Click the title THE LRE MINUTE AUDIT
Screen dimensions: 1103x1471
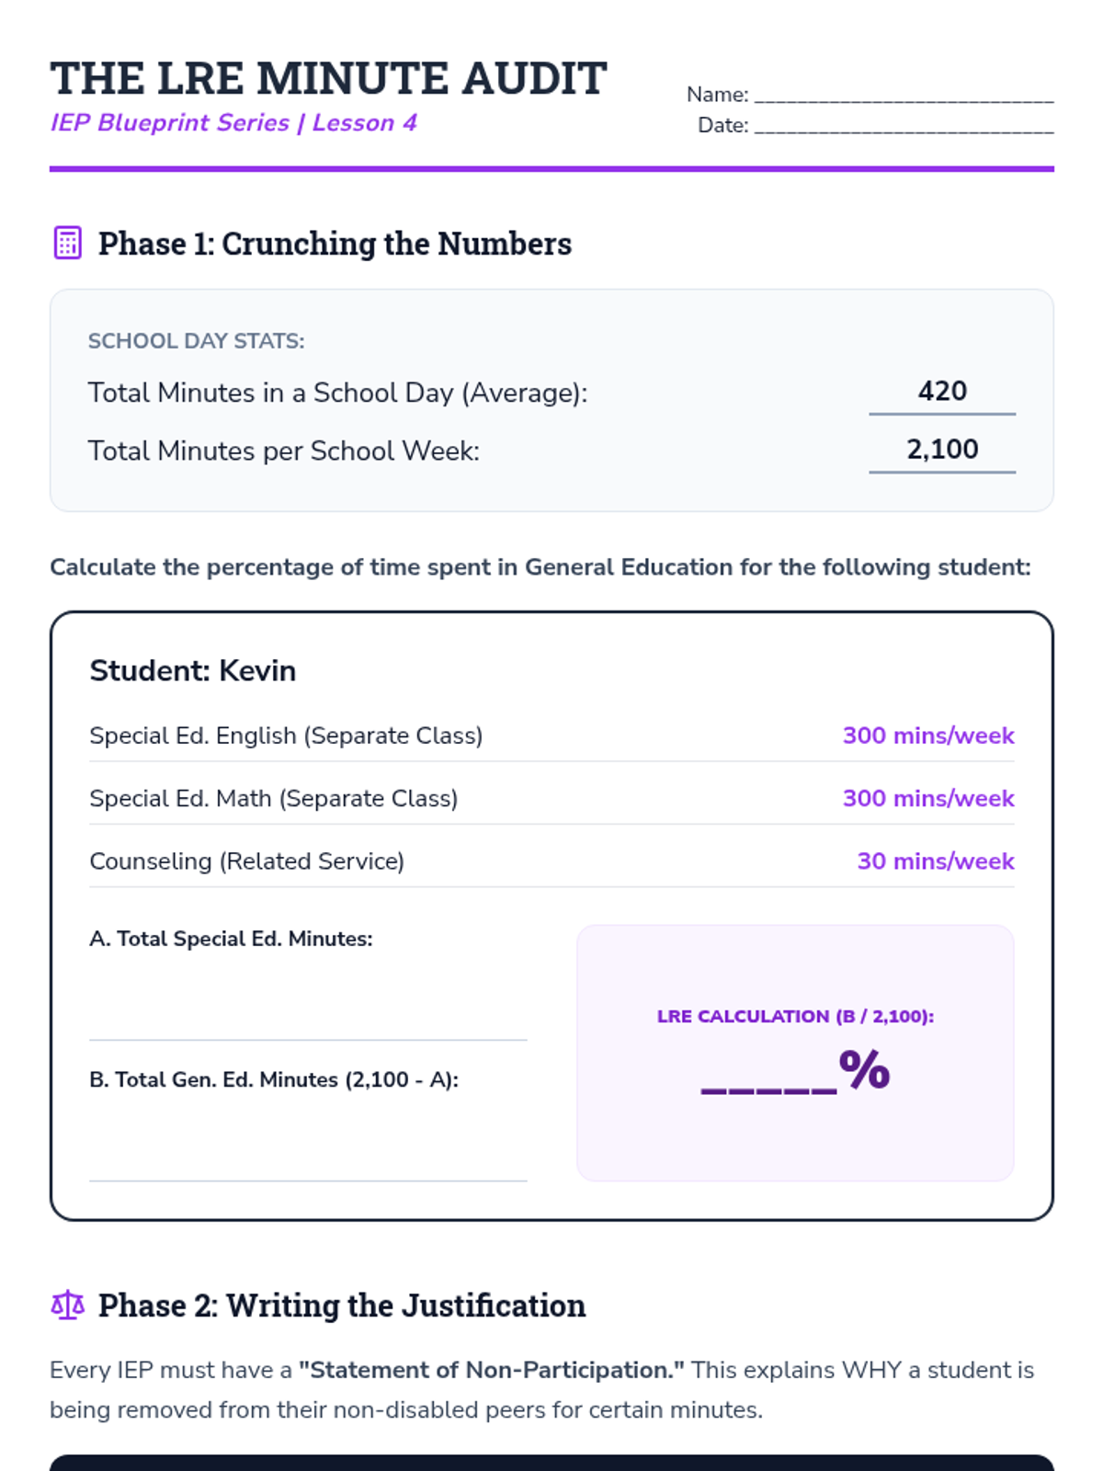pyautogui.click(x=328, y=79)
